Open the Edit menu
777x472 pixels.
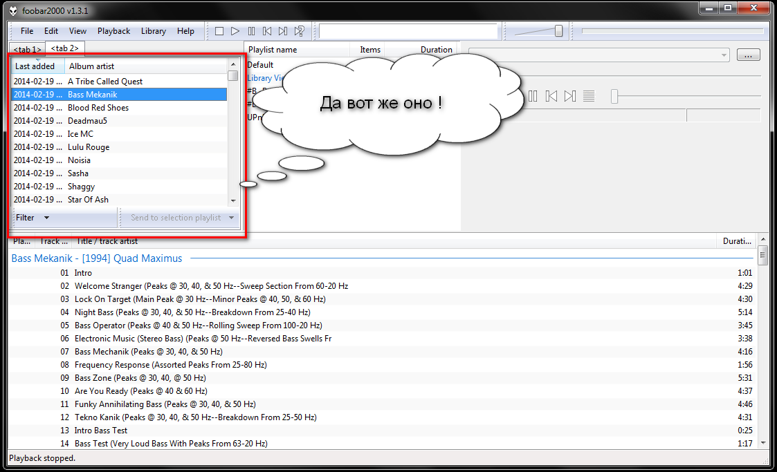(51, 31)
